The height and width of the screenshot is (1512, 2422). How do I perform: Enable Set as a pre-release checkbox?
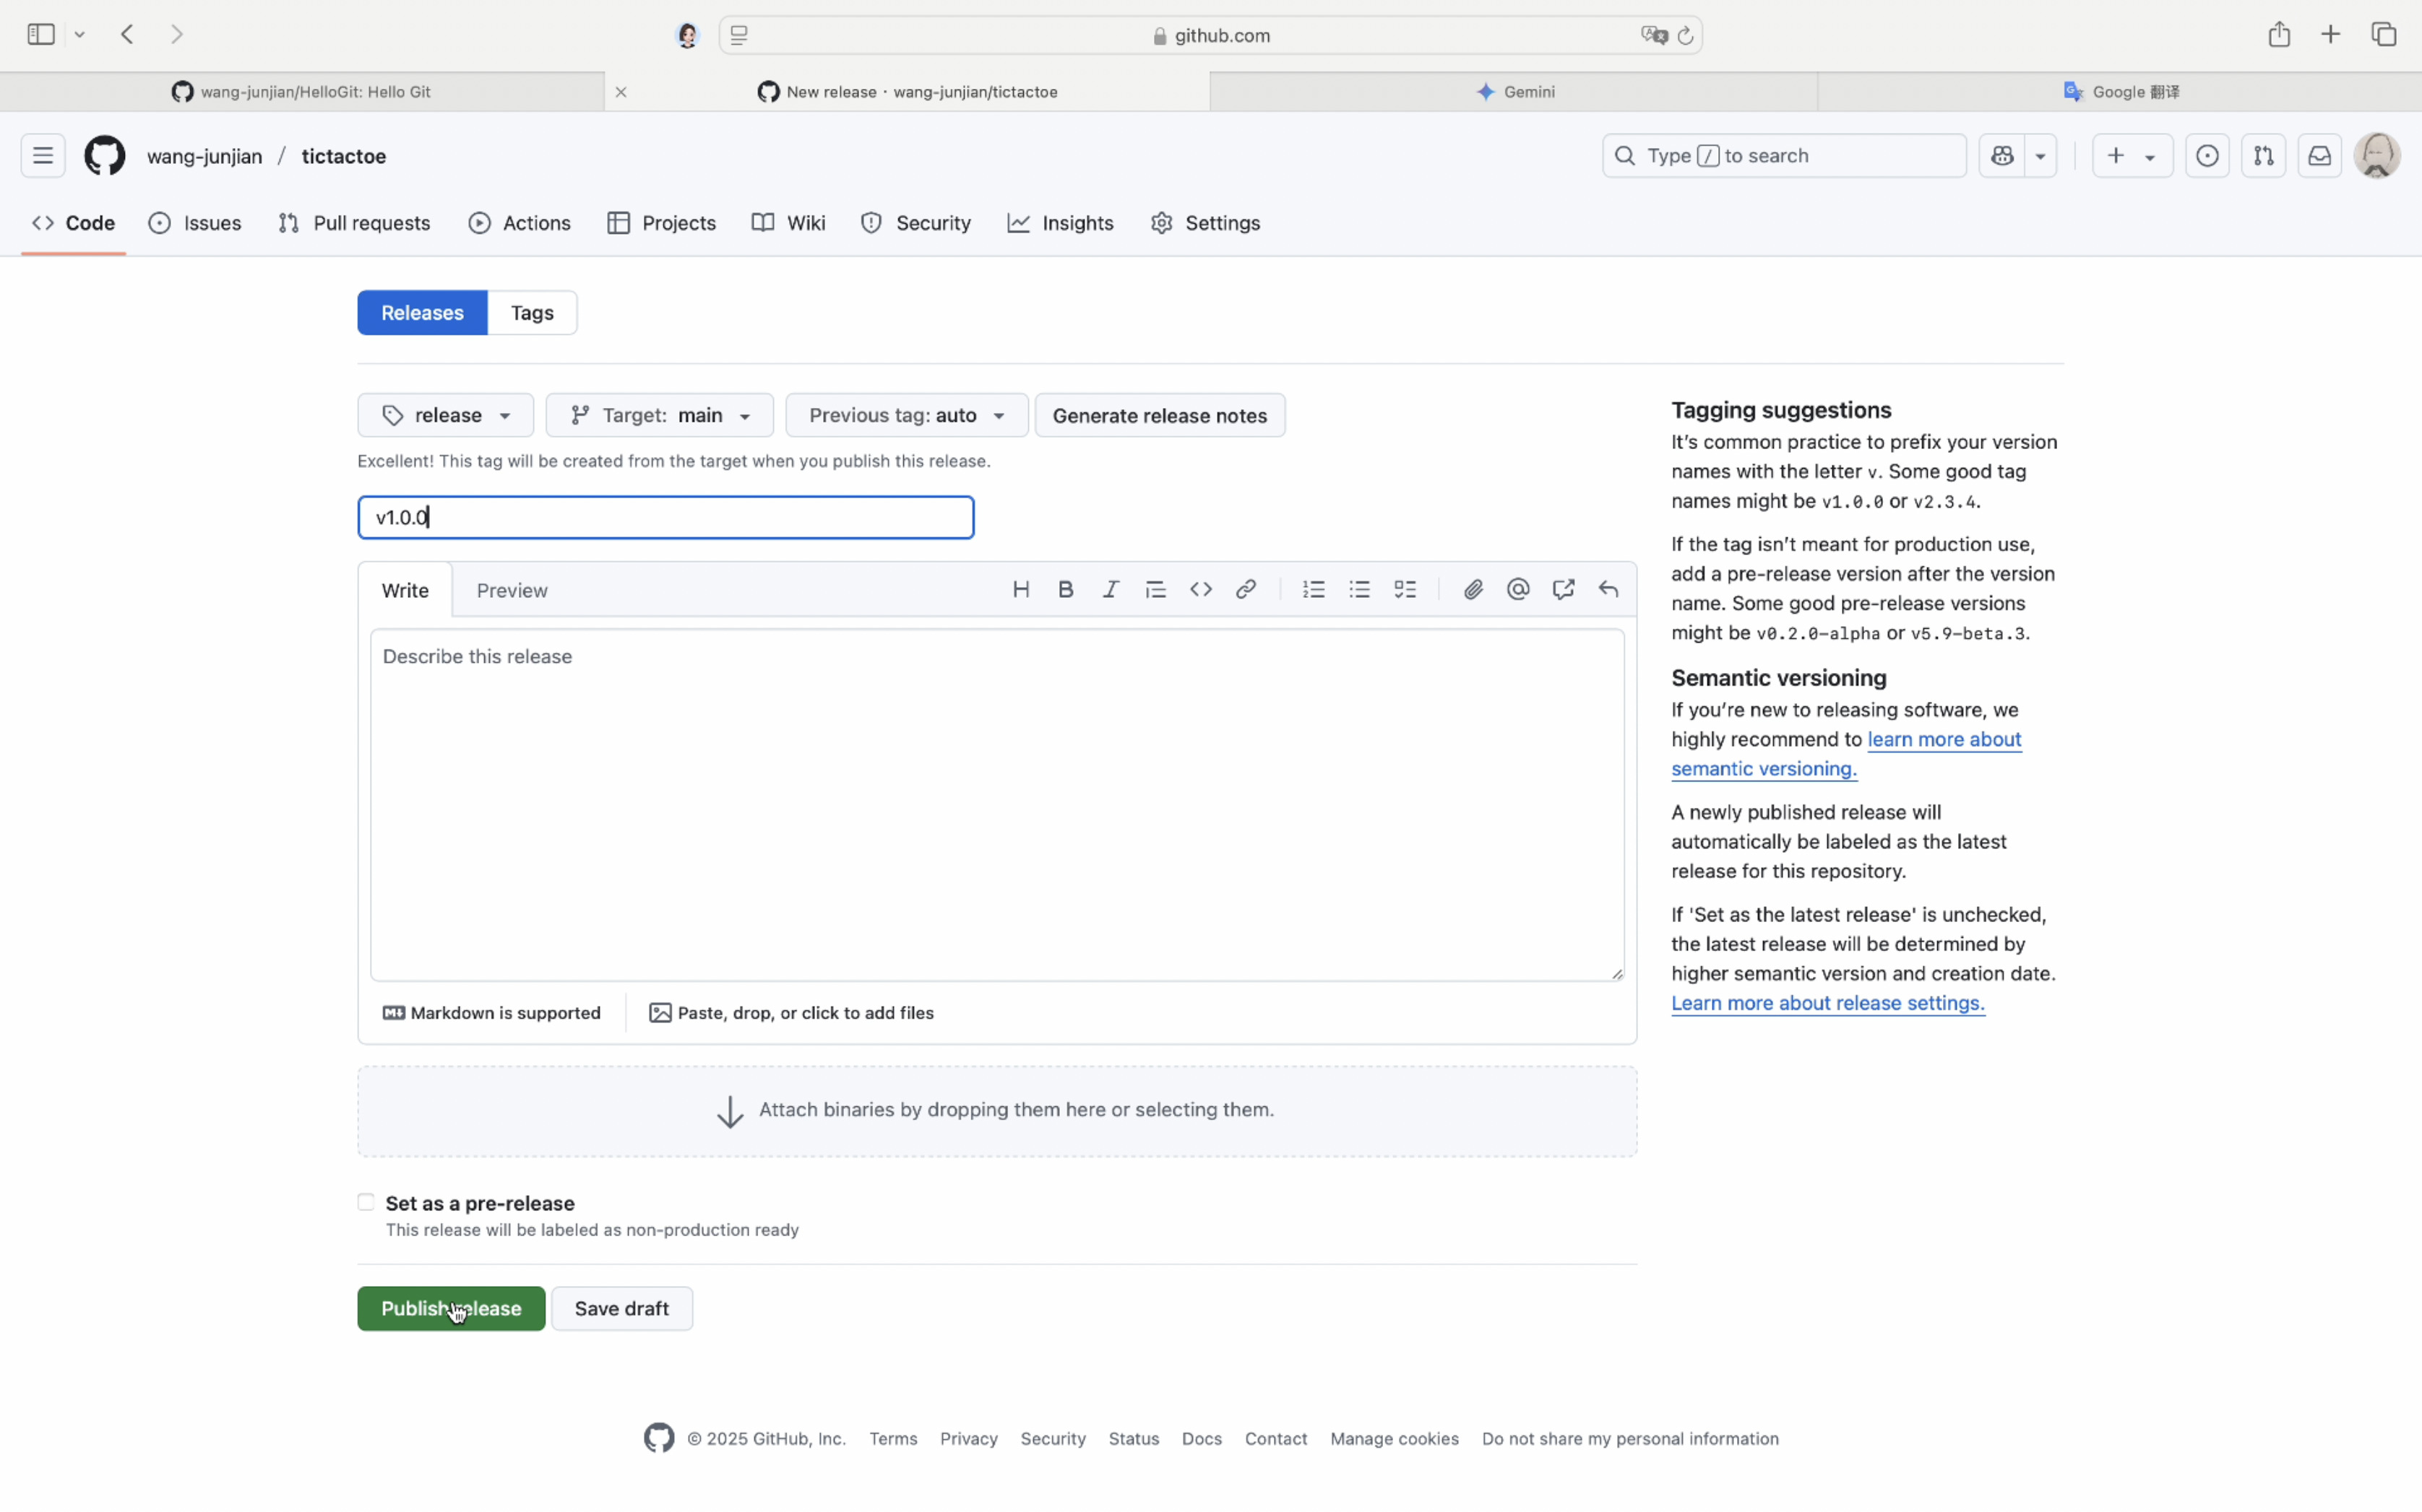coord(366,1202)
